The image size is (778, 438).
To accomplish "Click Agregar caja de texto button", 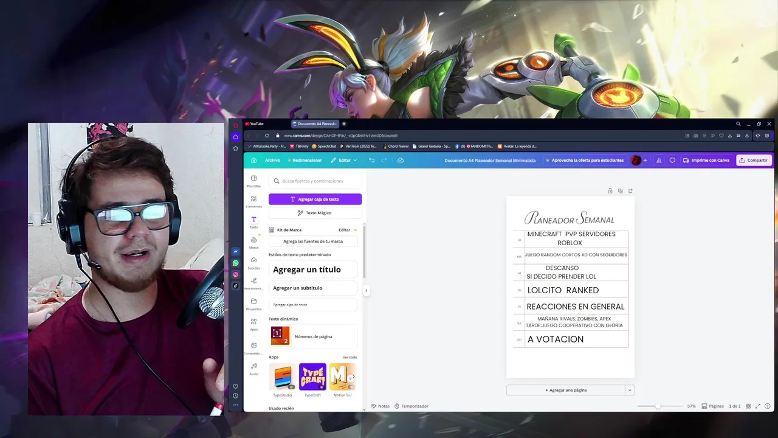I will coord(315,199).
